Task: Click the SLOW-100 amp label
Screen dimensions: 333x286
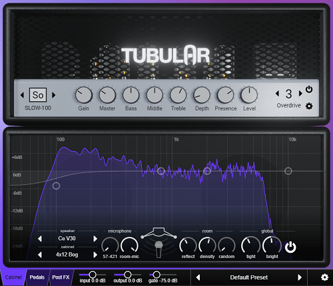Action: [x=38, y=108]
